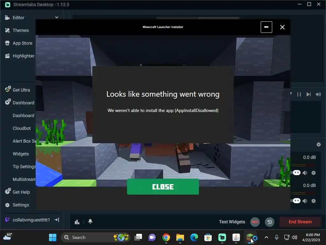Mute the lower audio source in the mixer
Image resolution: width=326 pixels, height=245 pixels.
305,201
